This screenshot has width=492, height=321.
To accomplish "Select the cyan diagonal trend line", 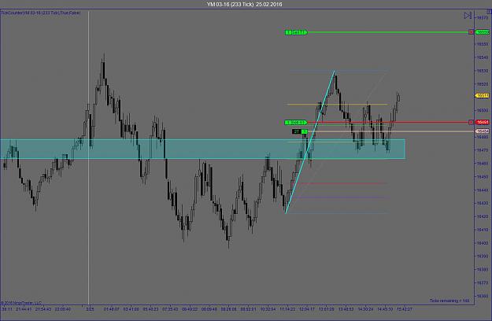I will click(x=310, y=142).
